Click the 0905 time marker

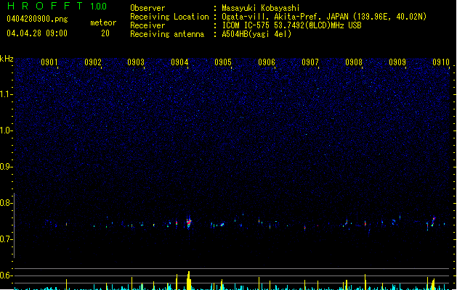[223, 62]
